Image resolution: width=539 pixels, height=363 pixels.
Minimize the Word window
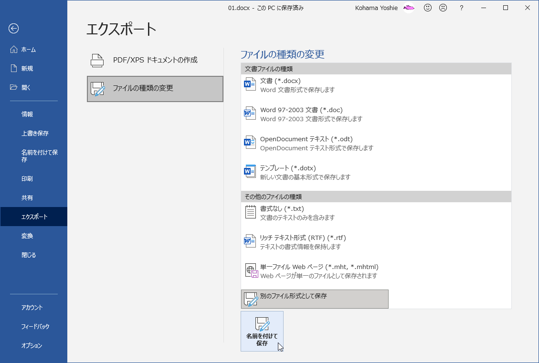(483, 8)
